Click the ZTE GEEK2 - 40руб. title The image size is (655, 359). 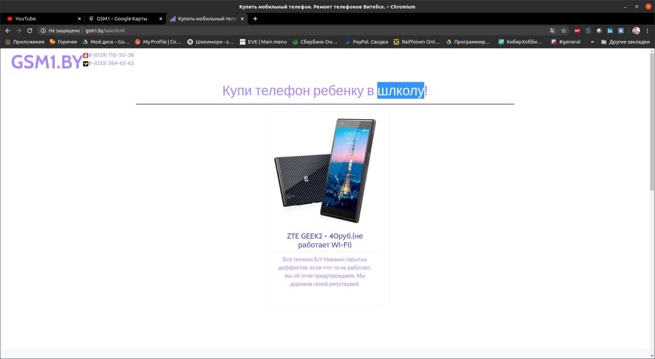[x=325, y=240]
